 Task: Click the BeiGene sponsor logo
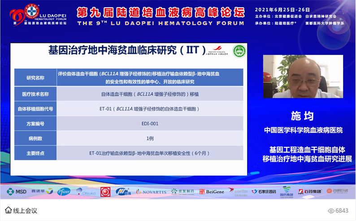point(212,191)
